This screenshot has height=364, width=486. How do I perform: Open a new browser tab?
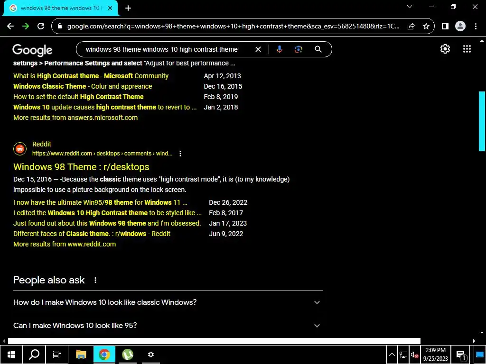click(128, 9)
